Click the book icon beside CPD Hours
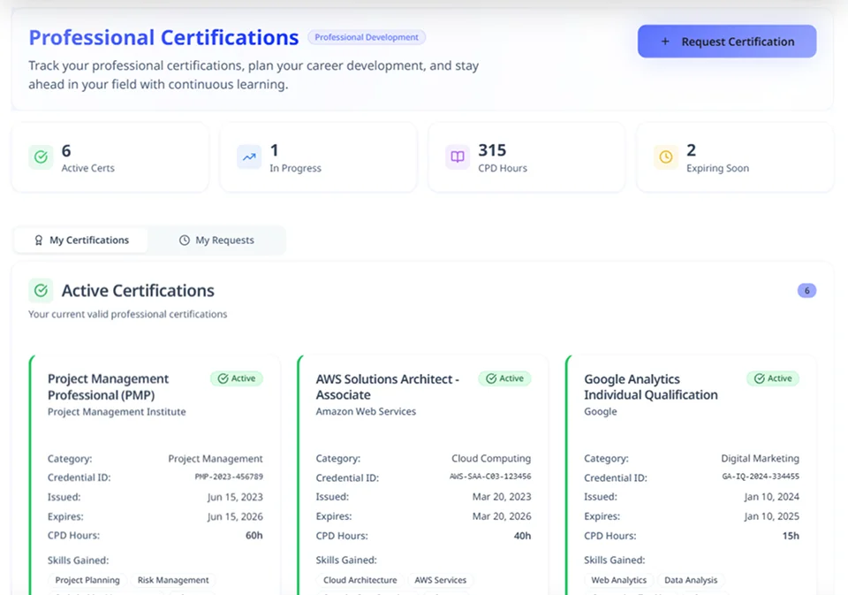848x595 pixels. pyautogui.click(x=457, y=157)
